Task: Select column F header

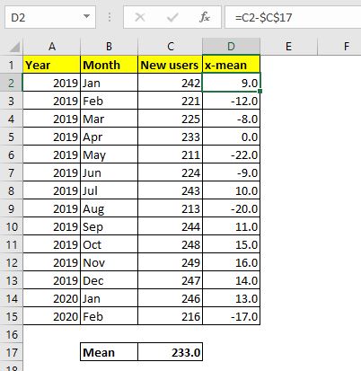Action: (346, 47)
